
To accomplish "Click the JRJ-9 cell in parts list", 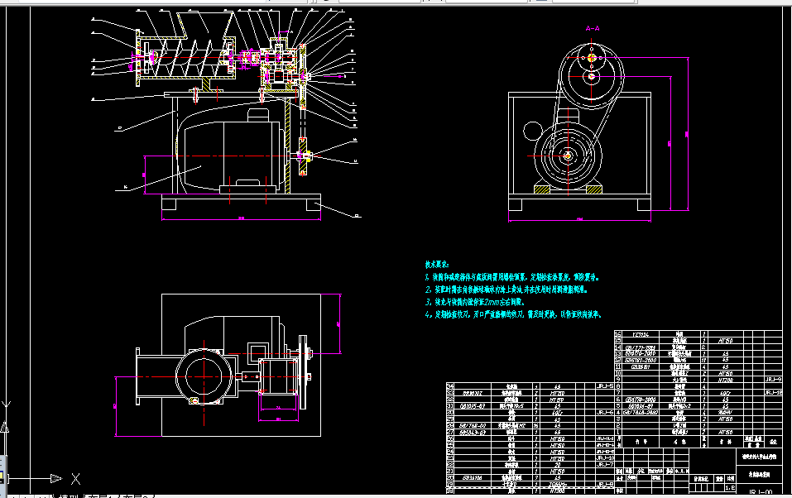I will tap(773, 380).
